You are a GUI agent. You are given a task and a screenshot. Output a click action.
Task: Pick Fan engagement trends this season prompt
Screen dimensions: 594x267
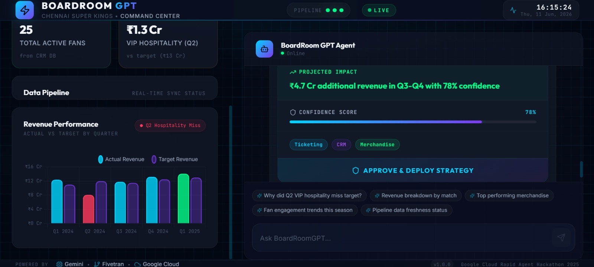coord(305,210)
